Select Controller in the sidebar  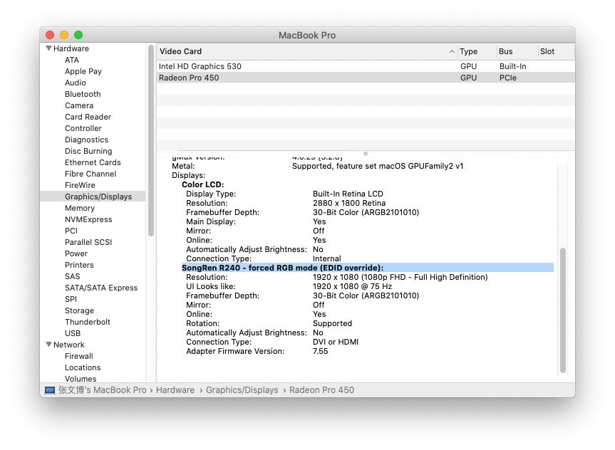click(x=83, y=128)
